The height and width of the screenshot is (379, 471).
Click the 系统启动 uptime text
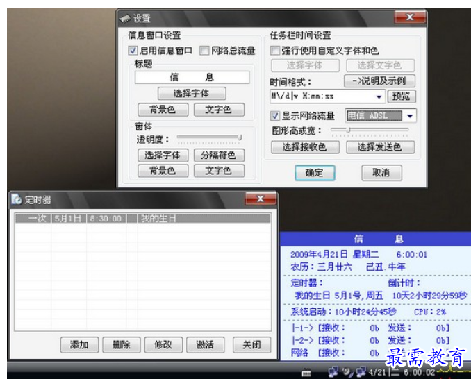click(343, 312)
